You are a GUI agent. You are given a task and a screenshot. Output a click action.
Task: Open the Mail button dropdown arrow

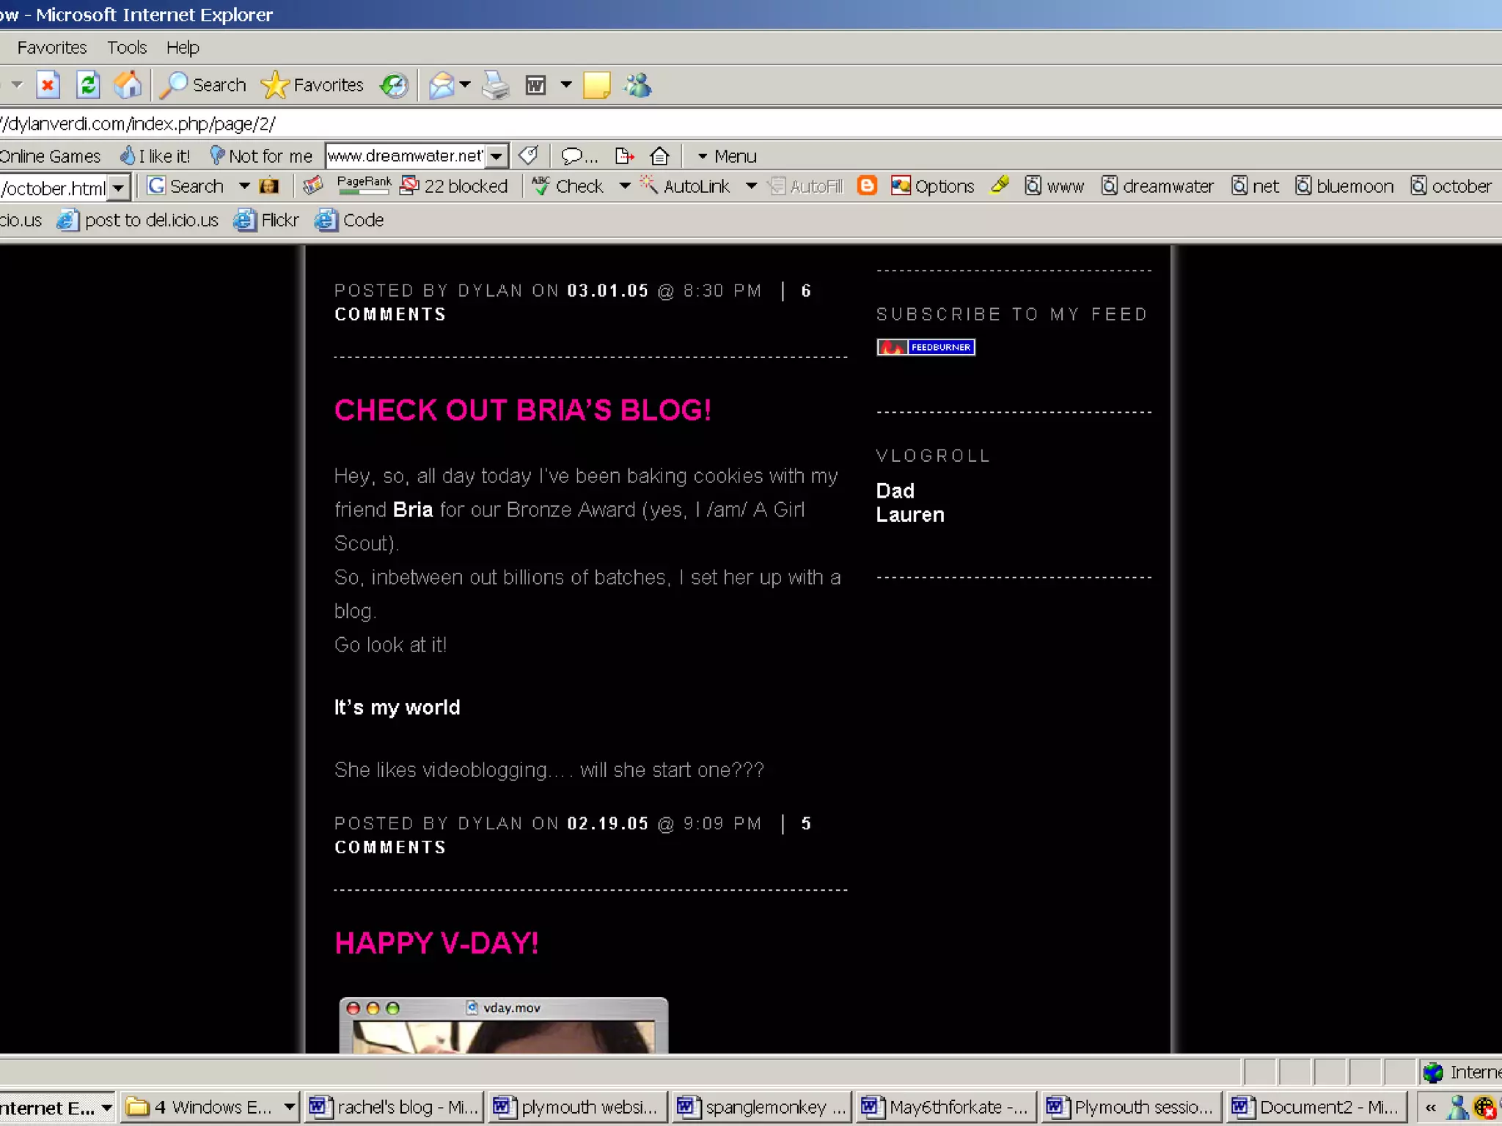pyautogui.click(x=465, y=85)
